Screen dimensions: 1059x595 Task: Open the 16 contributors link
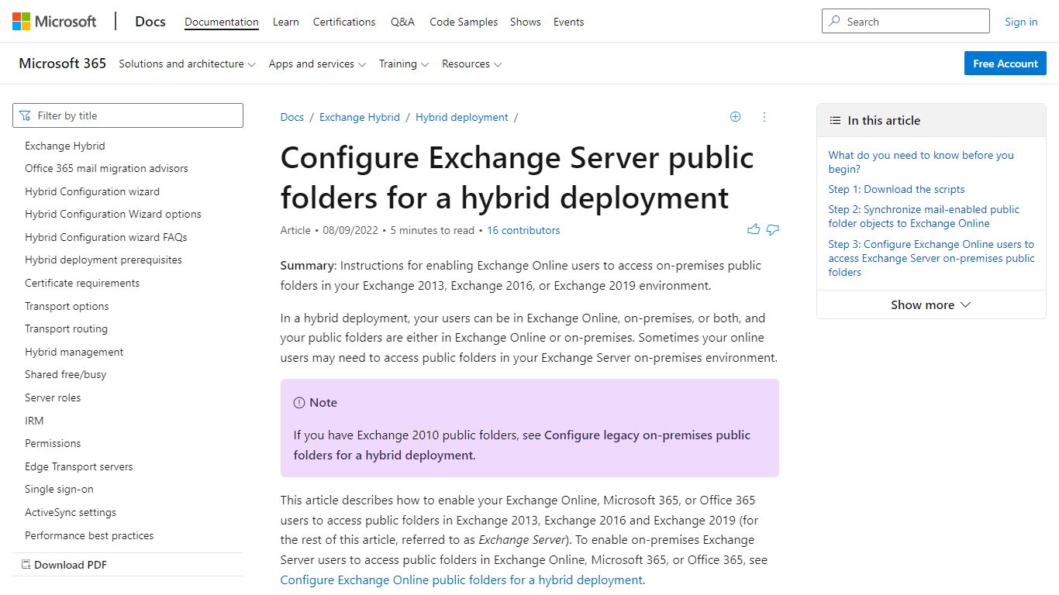[x=523, y=230]
